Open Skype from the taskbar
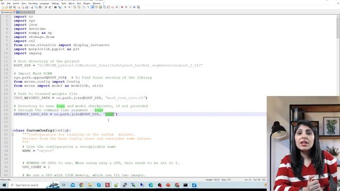The height and width of the screenshot is (191, 340). coord(99,185)
